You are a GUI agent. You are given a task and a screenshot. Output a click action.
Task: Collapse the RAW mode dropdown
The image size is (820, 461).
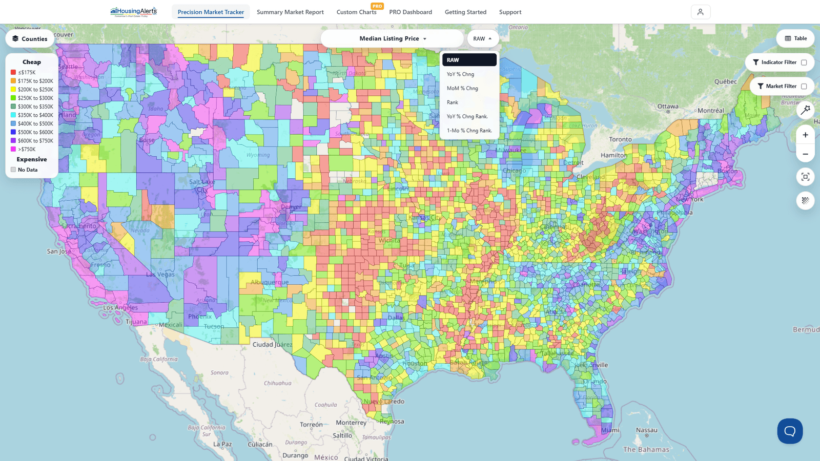pyautogui.click(x=483, y=38)
